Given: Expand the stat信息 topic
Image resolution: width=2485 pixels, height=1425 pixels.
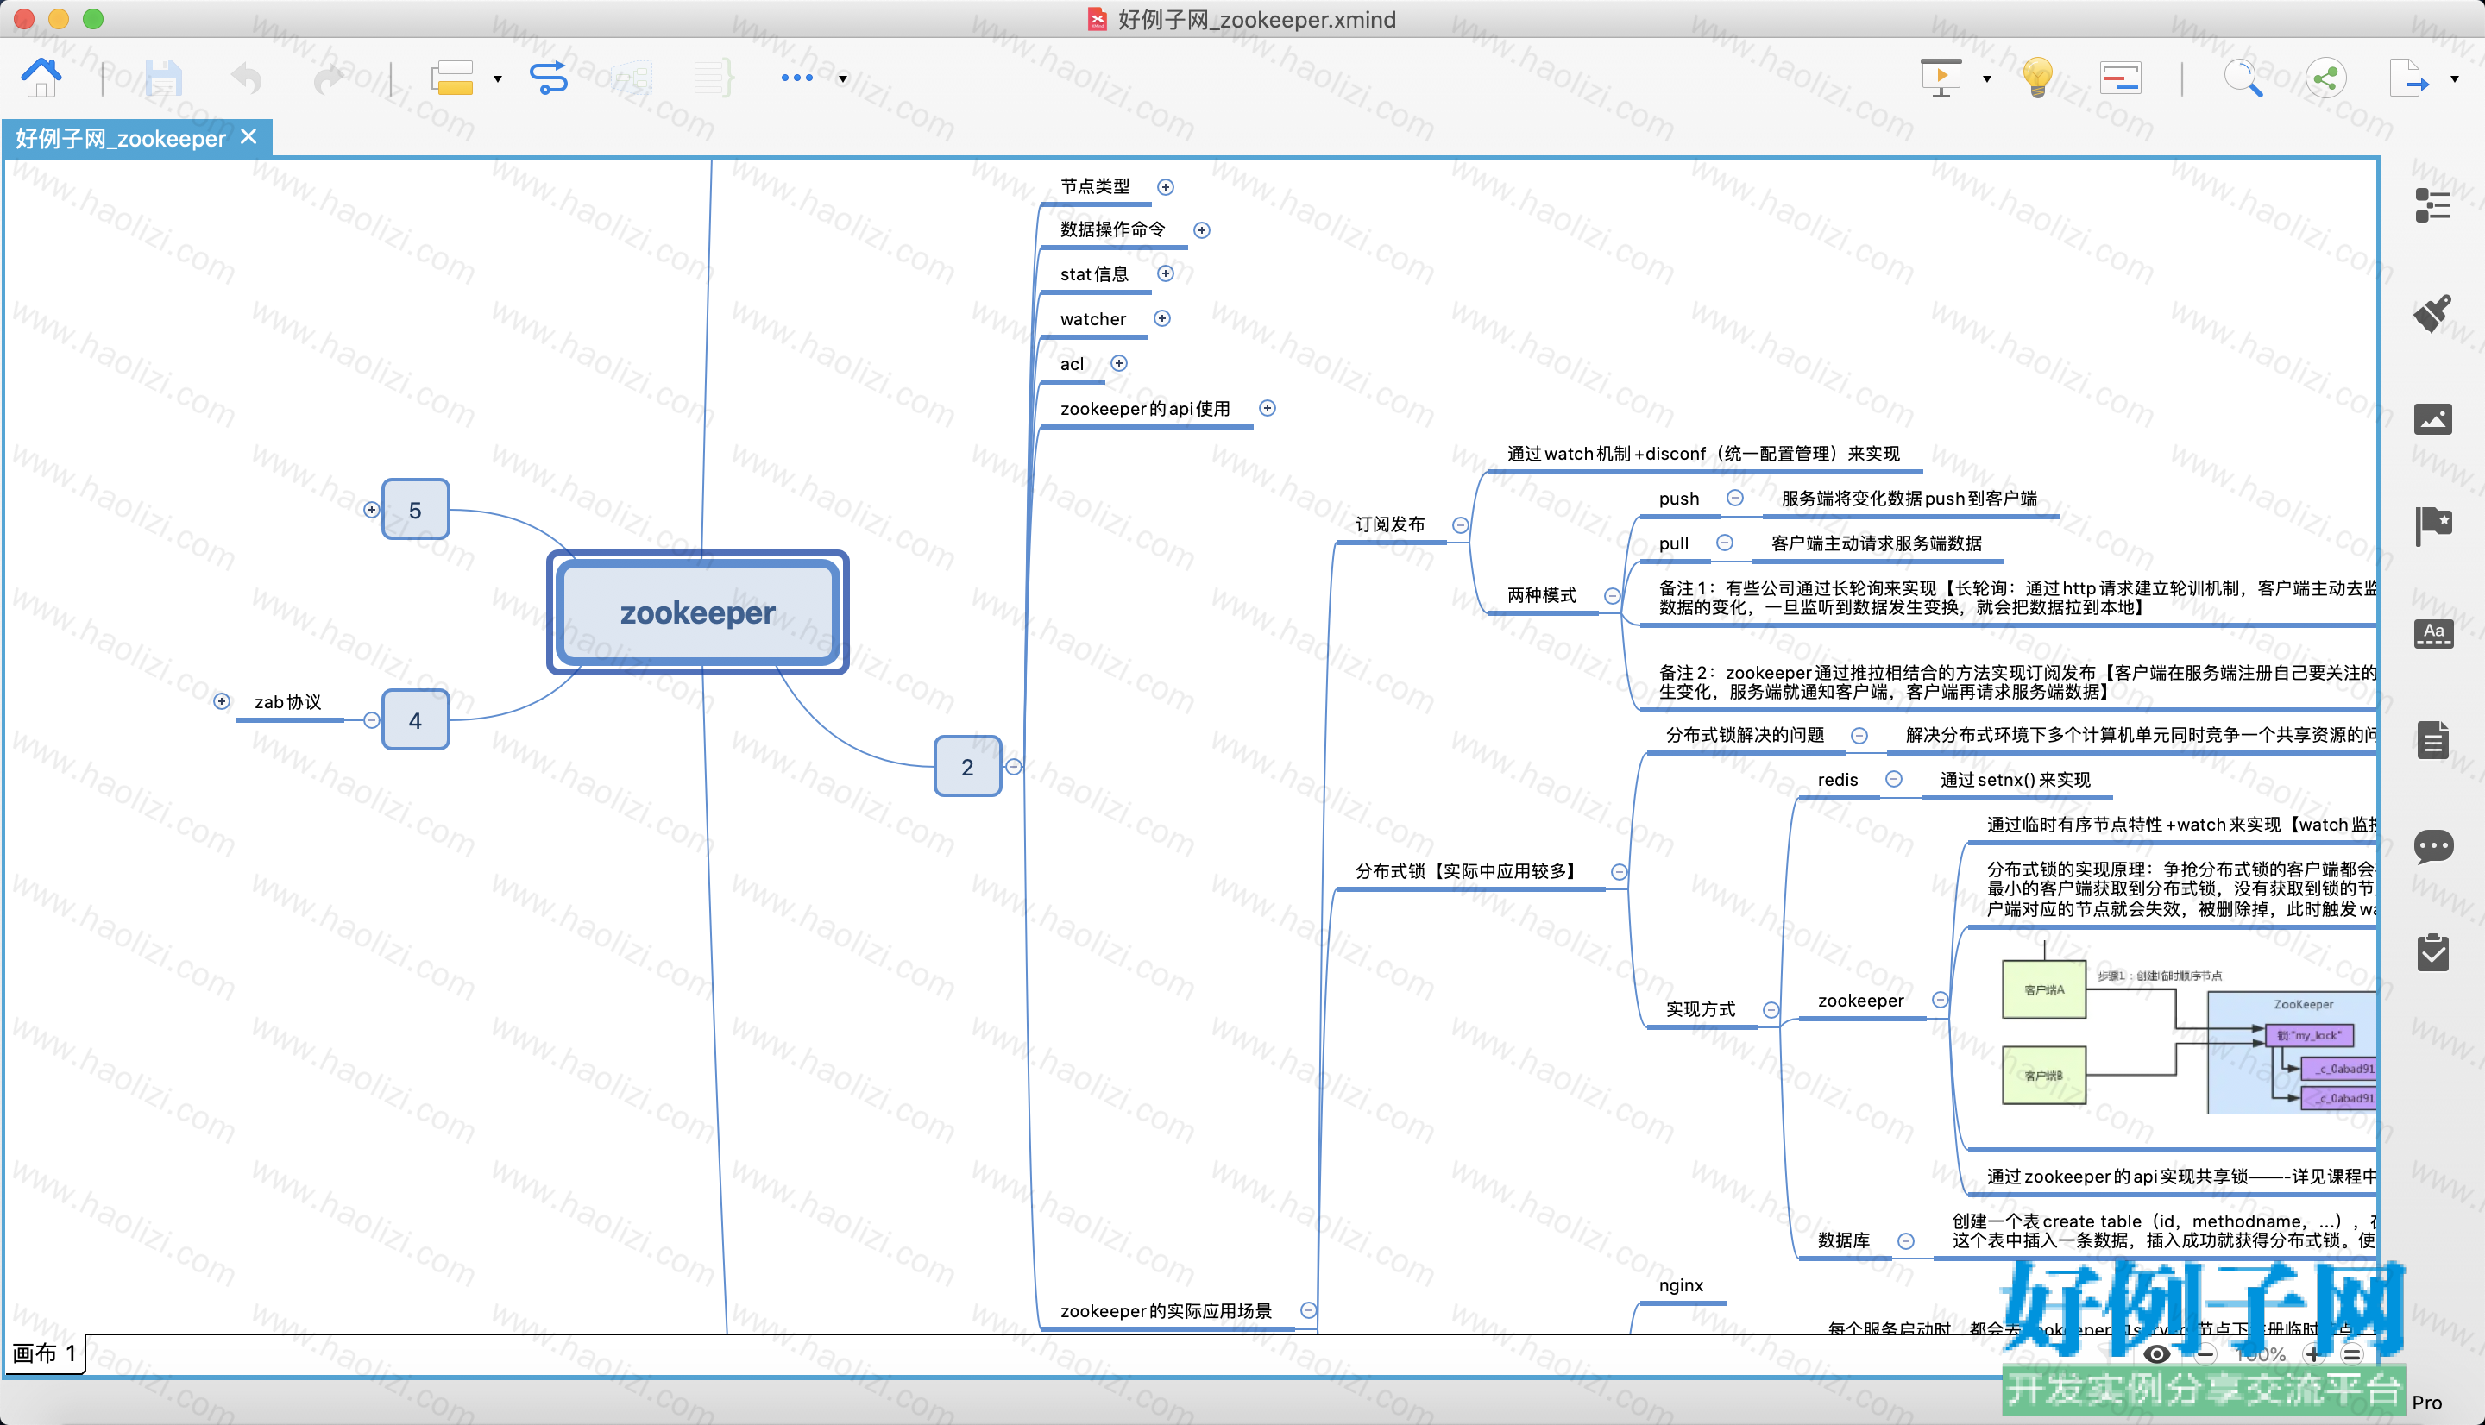Looking at the screenshot, I should coord(1165,274).
